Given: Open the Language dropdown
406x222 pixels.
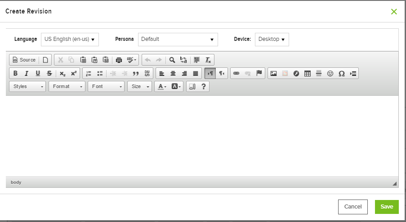Looking at the screenshot, I should click(70, 40).
